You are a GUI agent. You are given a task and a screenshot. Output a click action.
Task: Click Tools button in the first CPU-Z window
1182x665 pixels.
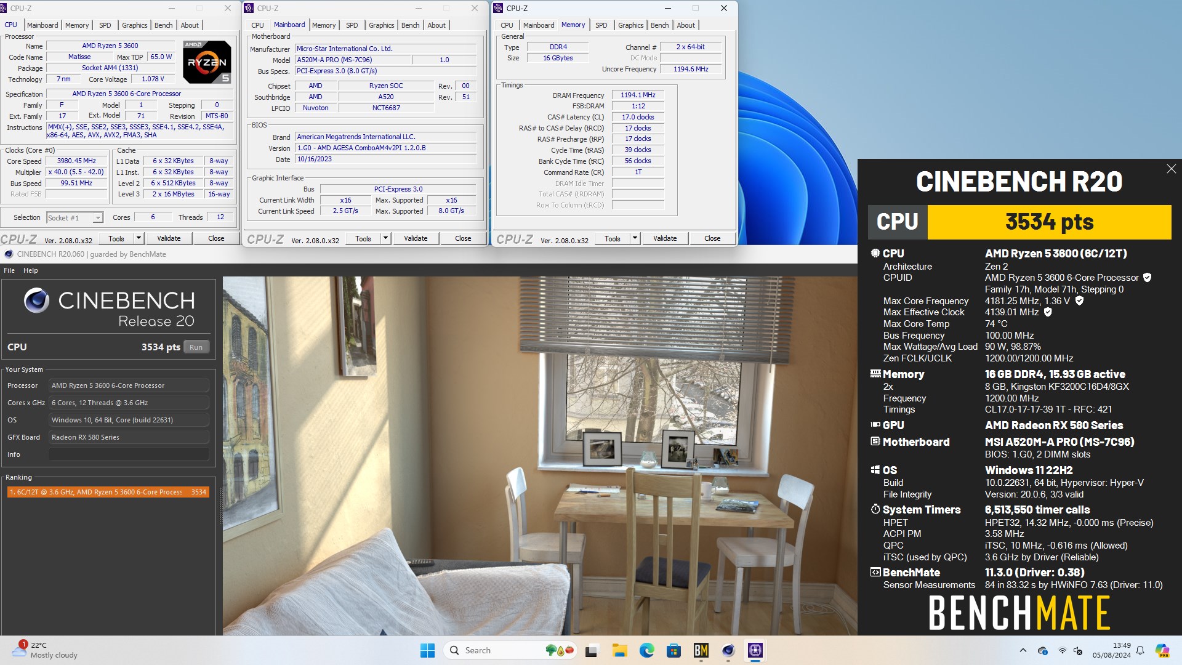tap(116, 238)
